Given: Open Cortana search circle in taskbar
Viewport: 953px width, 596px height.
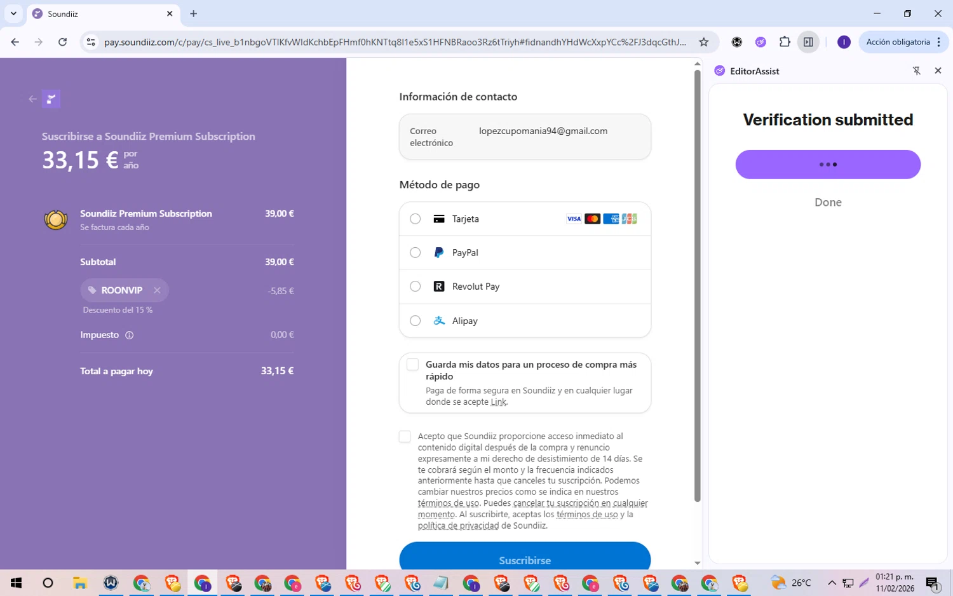Looking at the screenshot, I should [48, 583].
